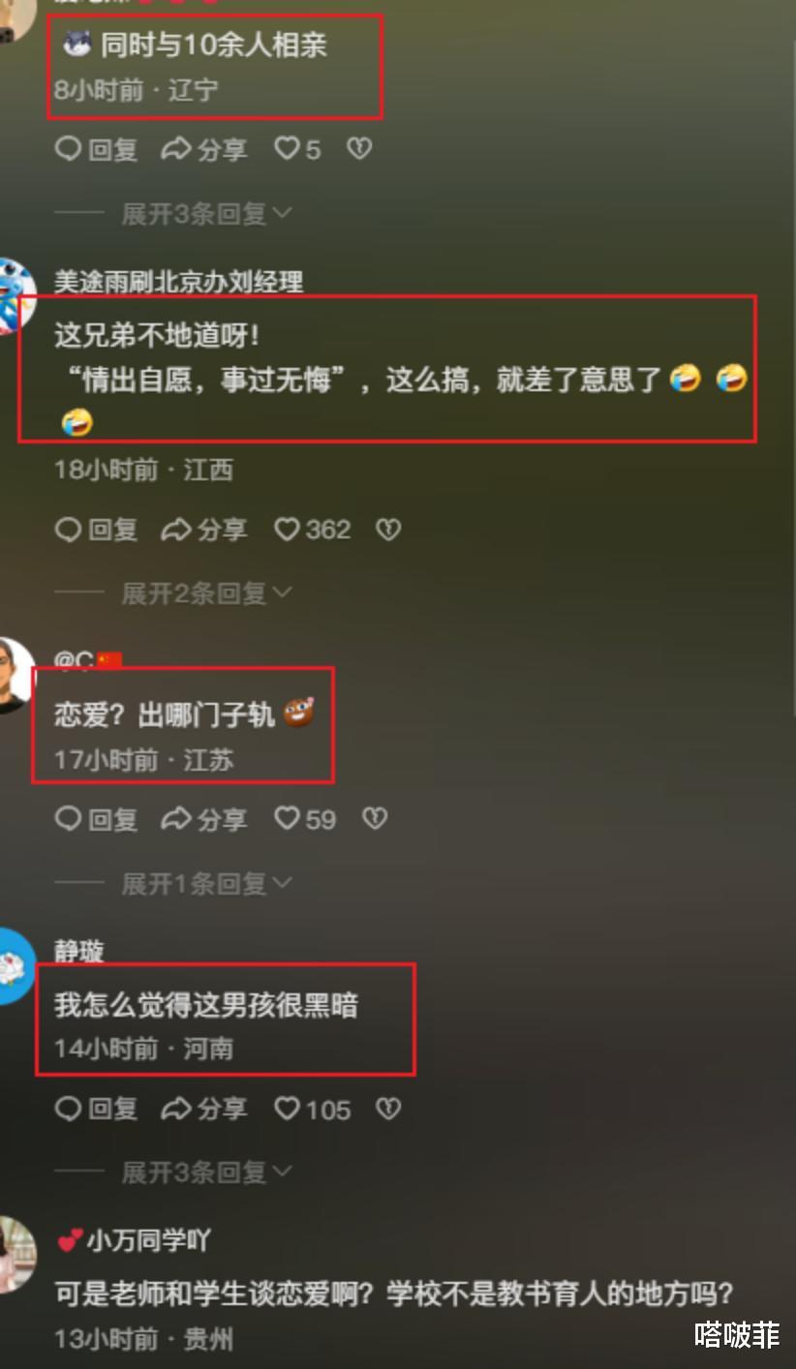
Task: Share the 同时与10余人相亲 comment
Action: (203, 149)
